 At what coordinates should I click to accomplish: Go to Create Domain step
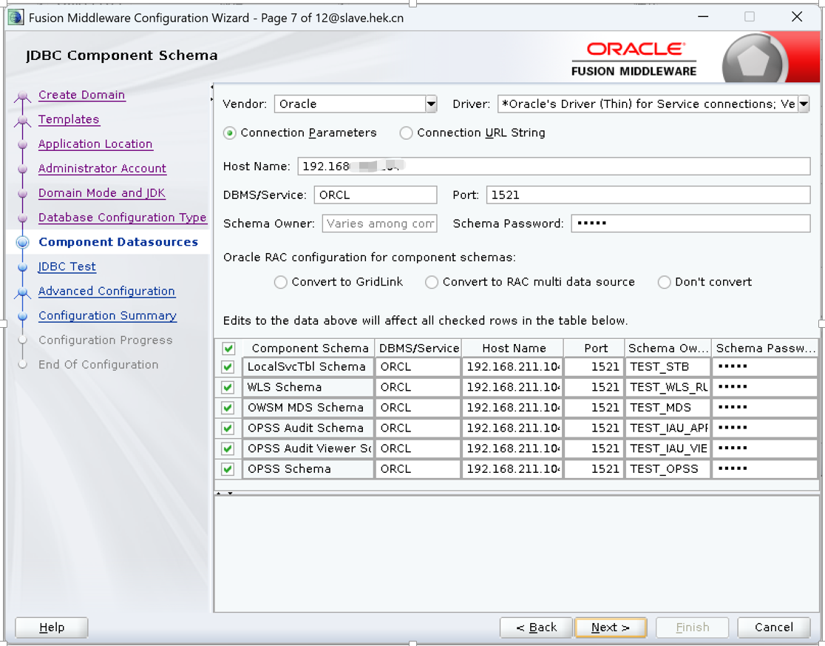tap(81, 95)
